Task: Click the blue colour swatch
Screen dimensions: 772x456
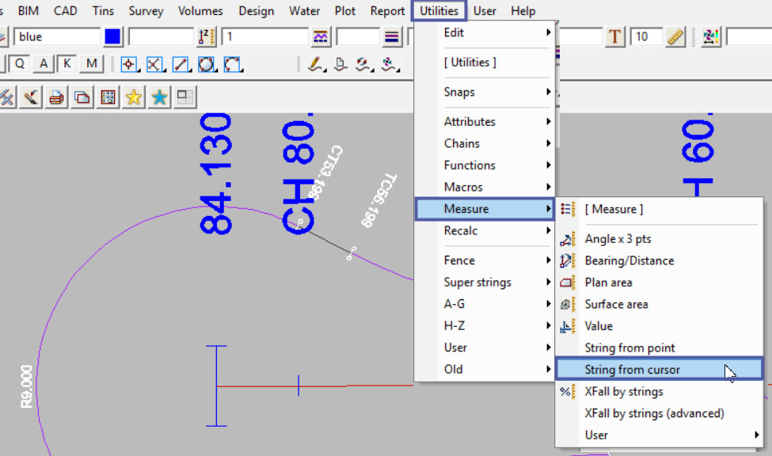Action: click(x=113, y=37)
